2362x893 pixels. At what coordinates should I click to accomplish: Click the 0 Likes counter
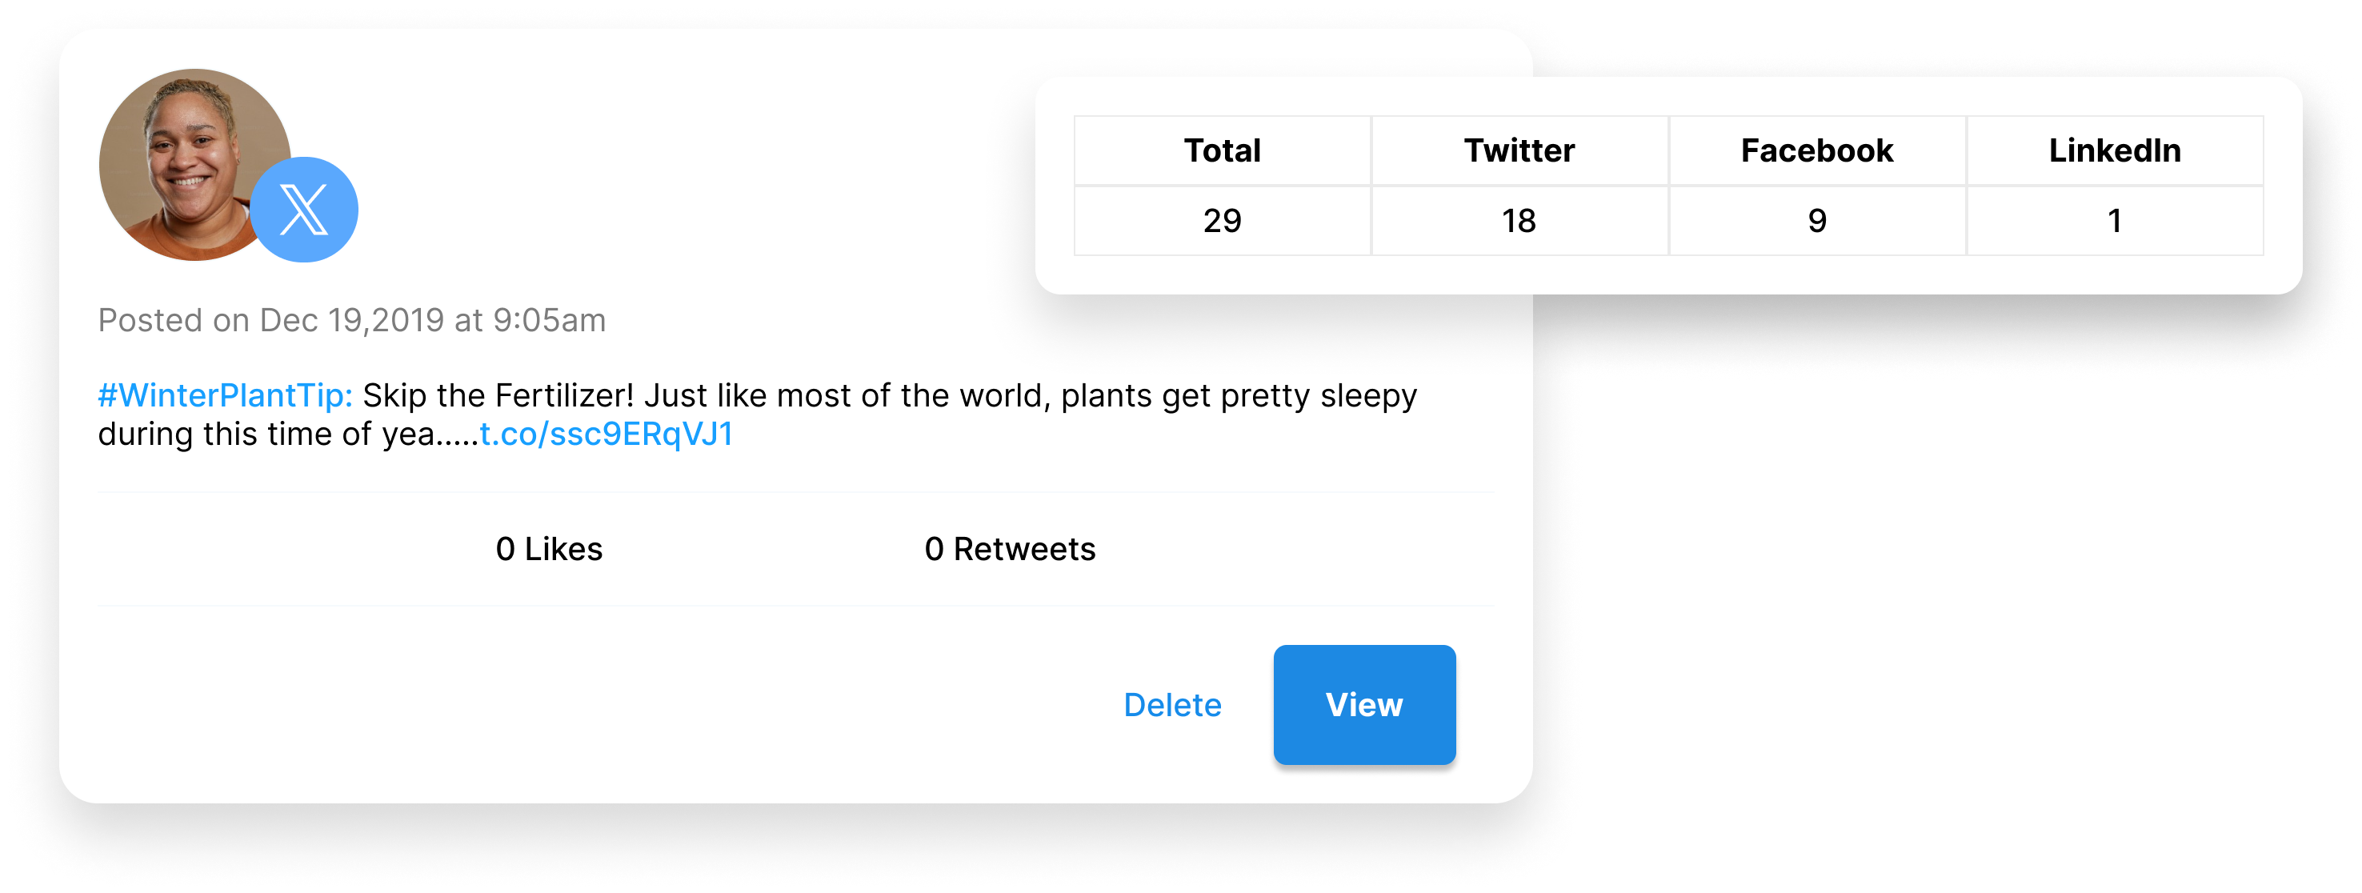click(548, 549)
